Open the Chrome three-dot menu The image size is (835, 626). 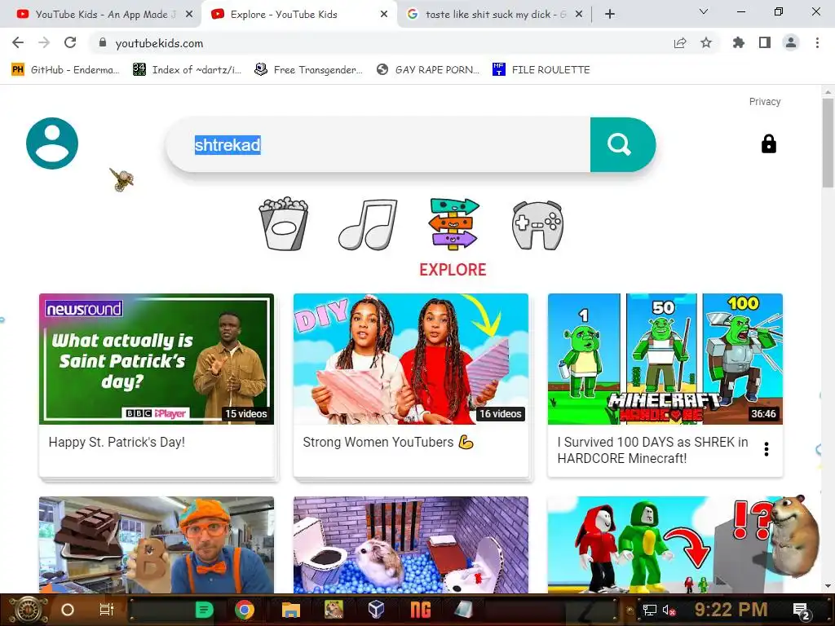(817, 42)
